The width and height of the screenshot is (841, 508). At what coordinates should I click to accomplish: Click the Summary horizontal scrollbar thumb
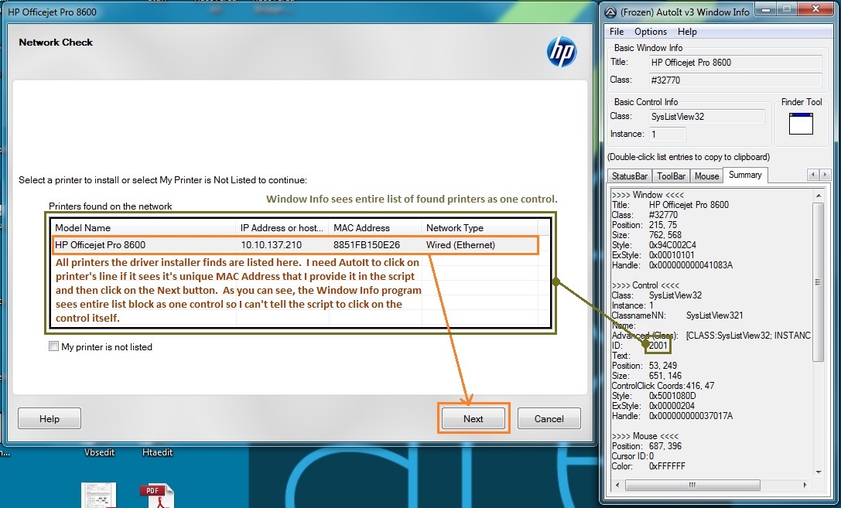pos(692,485)
